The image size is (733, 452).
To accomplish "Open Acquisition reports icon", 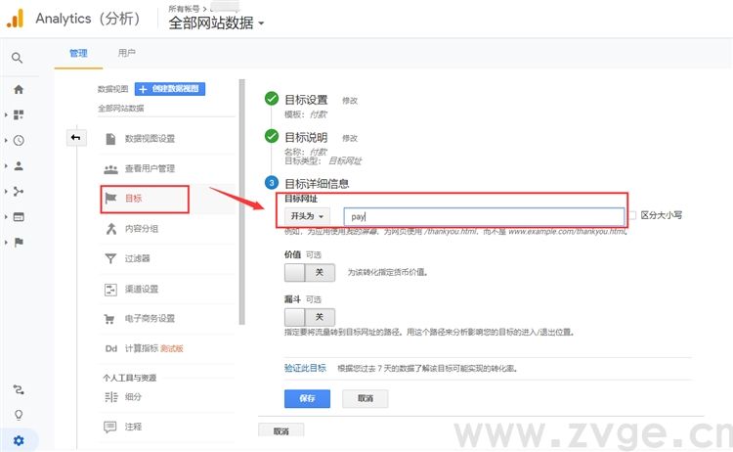I will 19,192.
